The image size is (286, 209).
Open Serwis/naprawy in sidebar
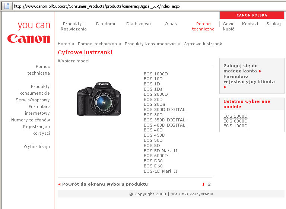pyautogui.click(x=33, y=100)
